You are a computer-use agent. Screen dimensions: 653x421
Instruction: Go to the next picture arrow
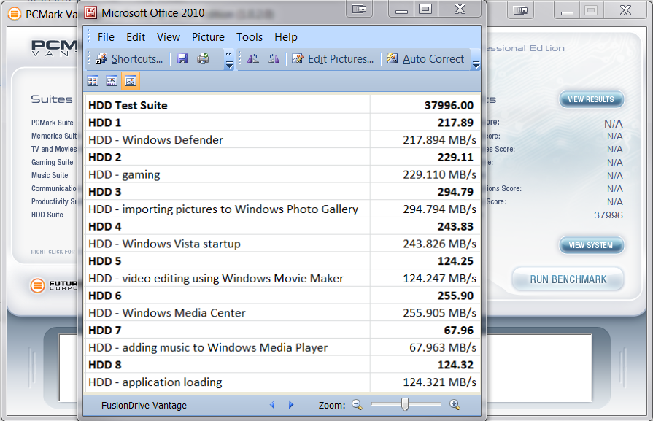291,405
